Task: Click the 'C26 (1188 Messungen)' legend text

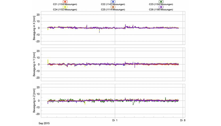Action: click(x=161, y=10)
